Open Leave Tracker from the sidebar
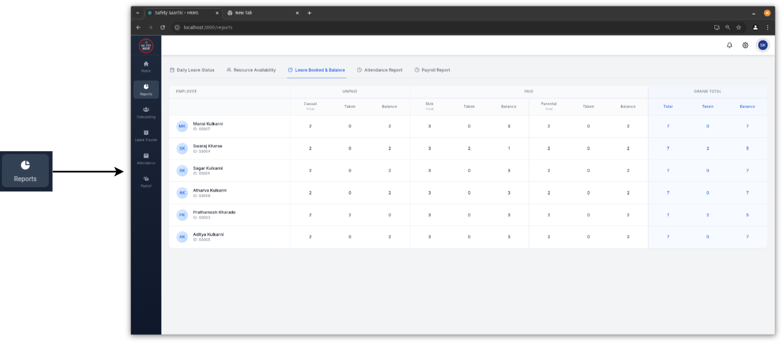Viewport: 783px width, 343px height. click(146, 135)
